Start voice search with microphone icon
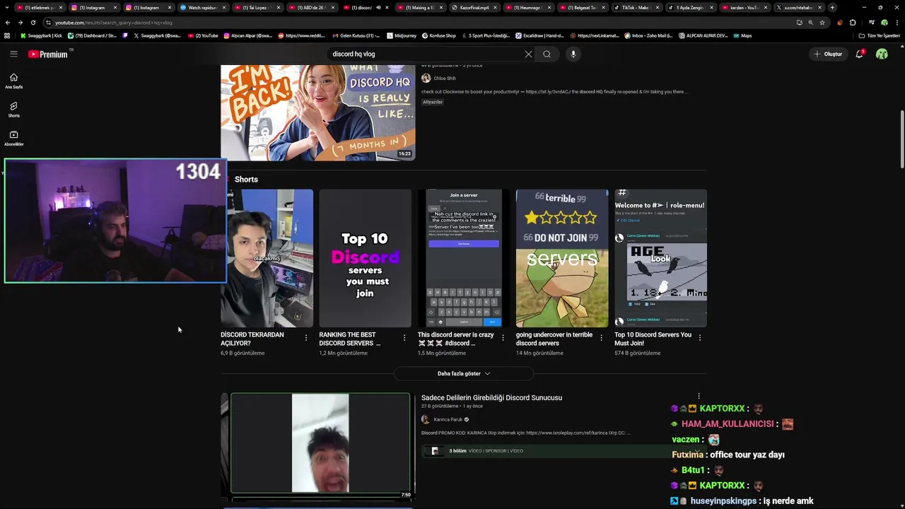The image size is (905, 509). pos(573,54)
